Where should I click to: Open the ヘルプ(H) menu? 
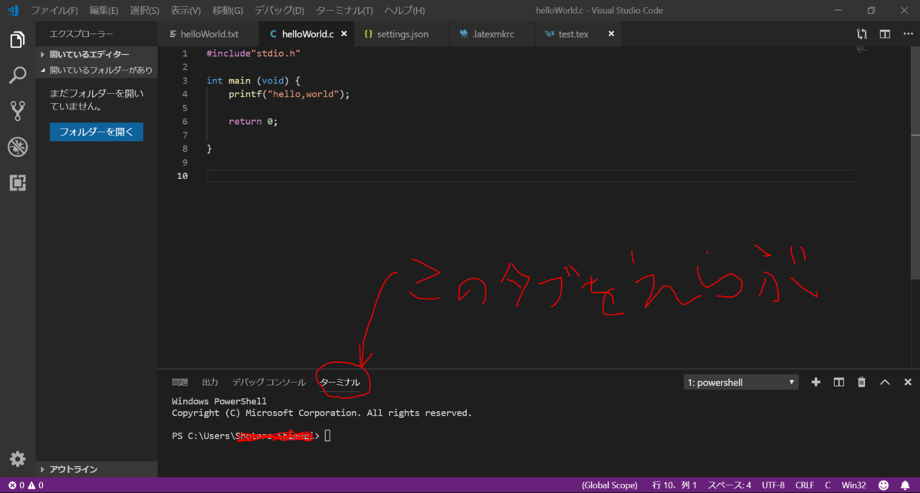pyautogui.click(x=404, y=11)
